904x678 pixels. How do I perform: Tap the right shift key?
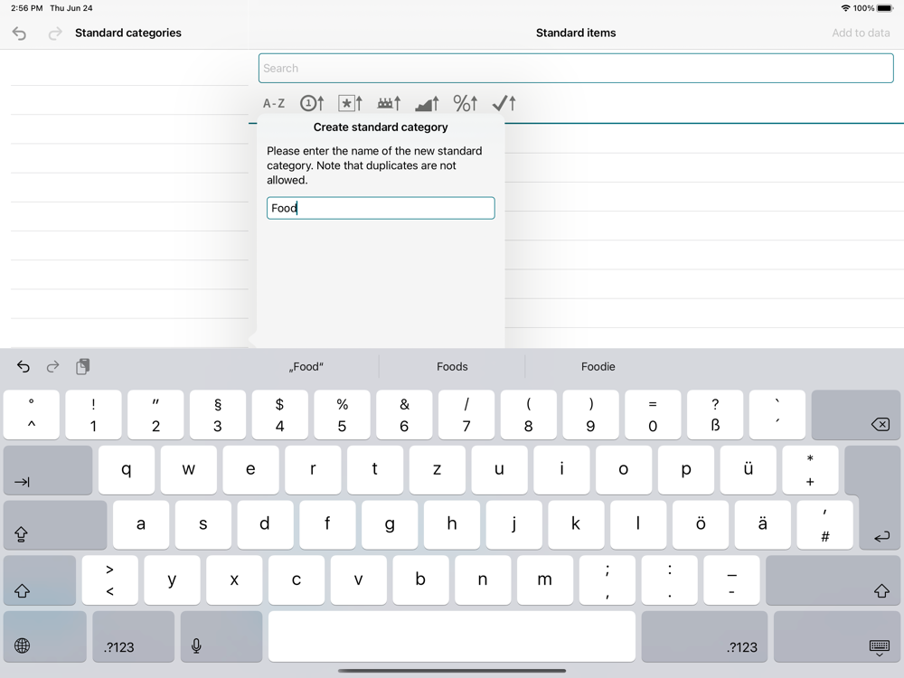833,580
